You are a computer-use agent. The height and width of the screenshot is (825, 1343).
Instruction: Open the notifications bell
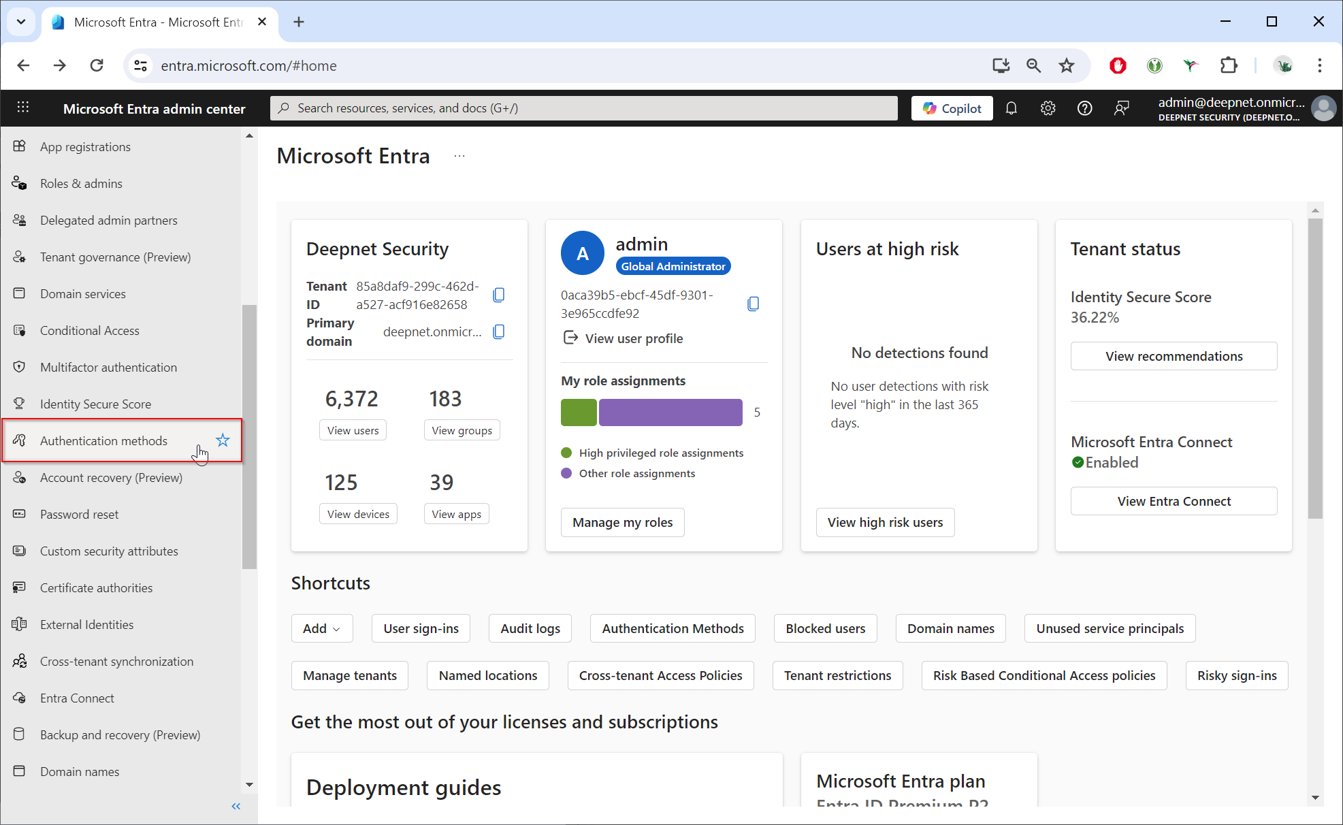(x=1011, y=108)
